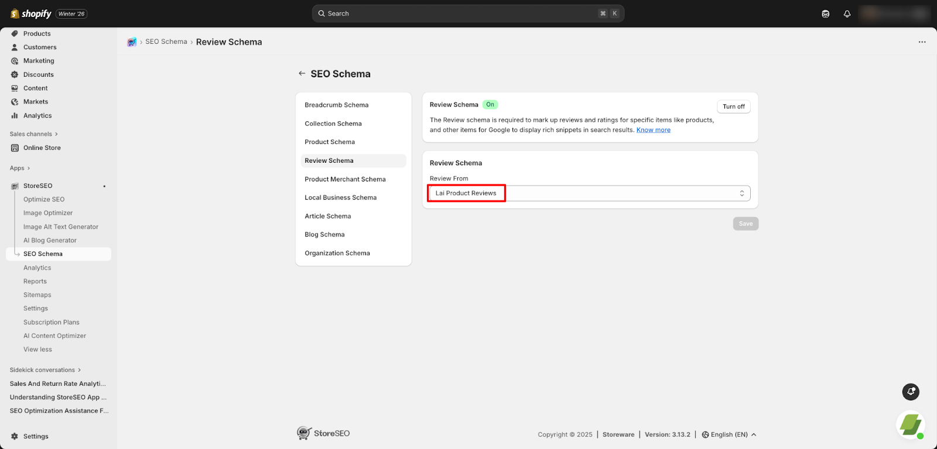Screen dimensions: 937x449
Task: Click the Save button
Action: pyautogui.click(x=746, y=224)
